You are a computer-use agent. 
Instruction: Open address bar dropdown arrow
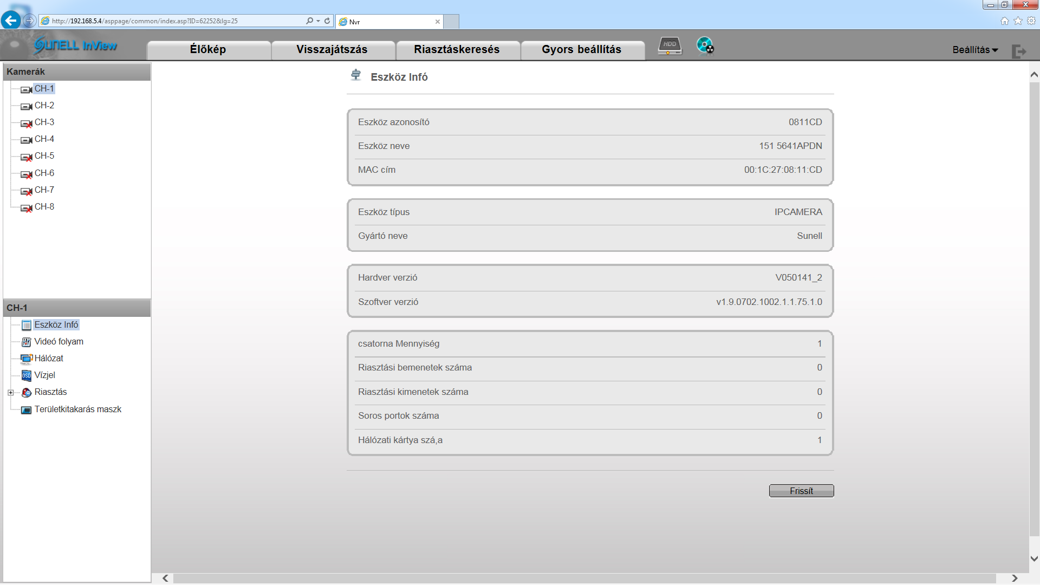click(318, 21)
